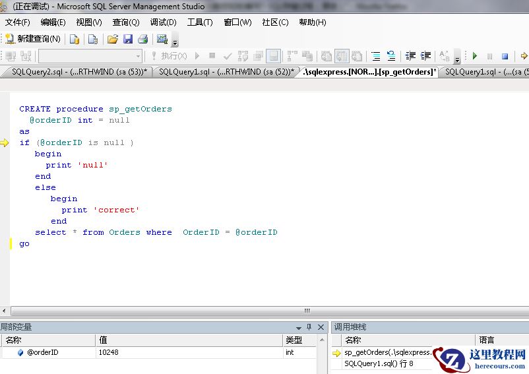Click the 语言 column header in Call Stack
This screenshot has width=529, height=374.
pyautogui.click(x=502, y=340)
